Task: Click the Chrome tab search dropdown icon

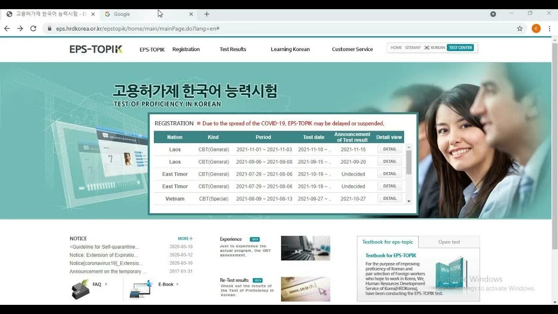Action: pos(493,14)
